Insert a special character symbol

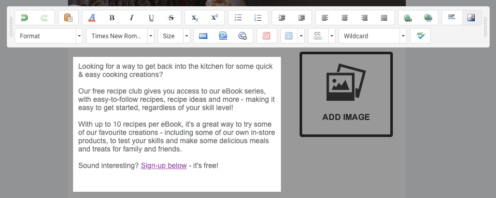click(x=243, y=36)
